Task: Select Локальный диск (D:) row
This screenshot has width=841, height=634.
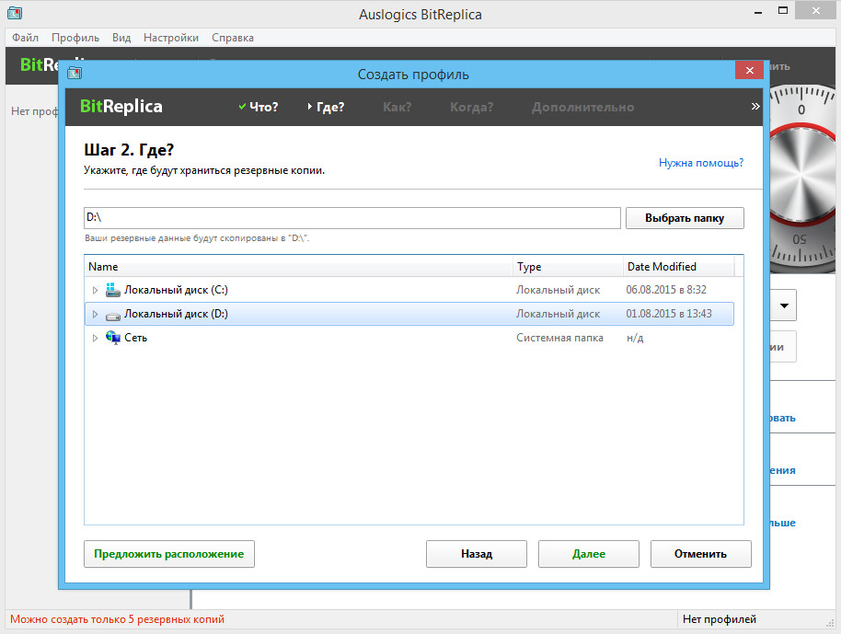Action: point(409,314)
